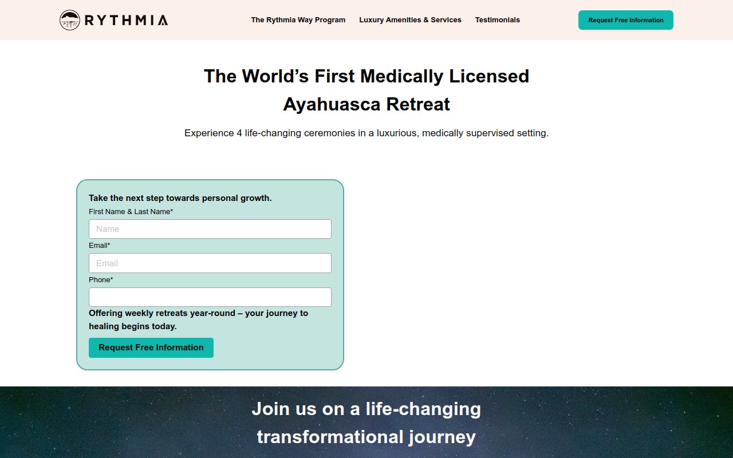Click the 'Join us on a life-changing' heading
The width and height of the screenshot is (733, 458).
366,409
